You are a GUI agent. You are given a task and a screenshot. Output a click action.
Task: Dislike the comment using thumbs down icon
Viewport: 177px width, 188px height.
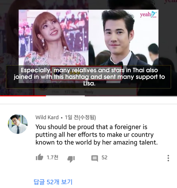pos(71,159)
